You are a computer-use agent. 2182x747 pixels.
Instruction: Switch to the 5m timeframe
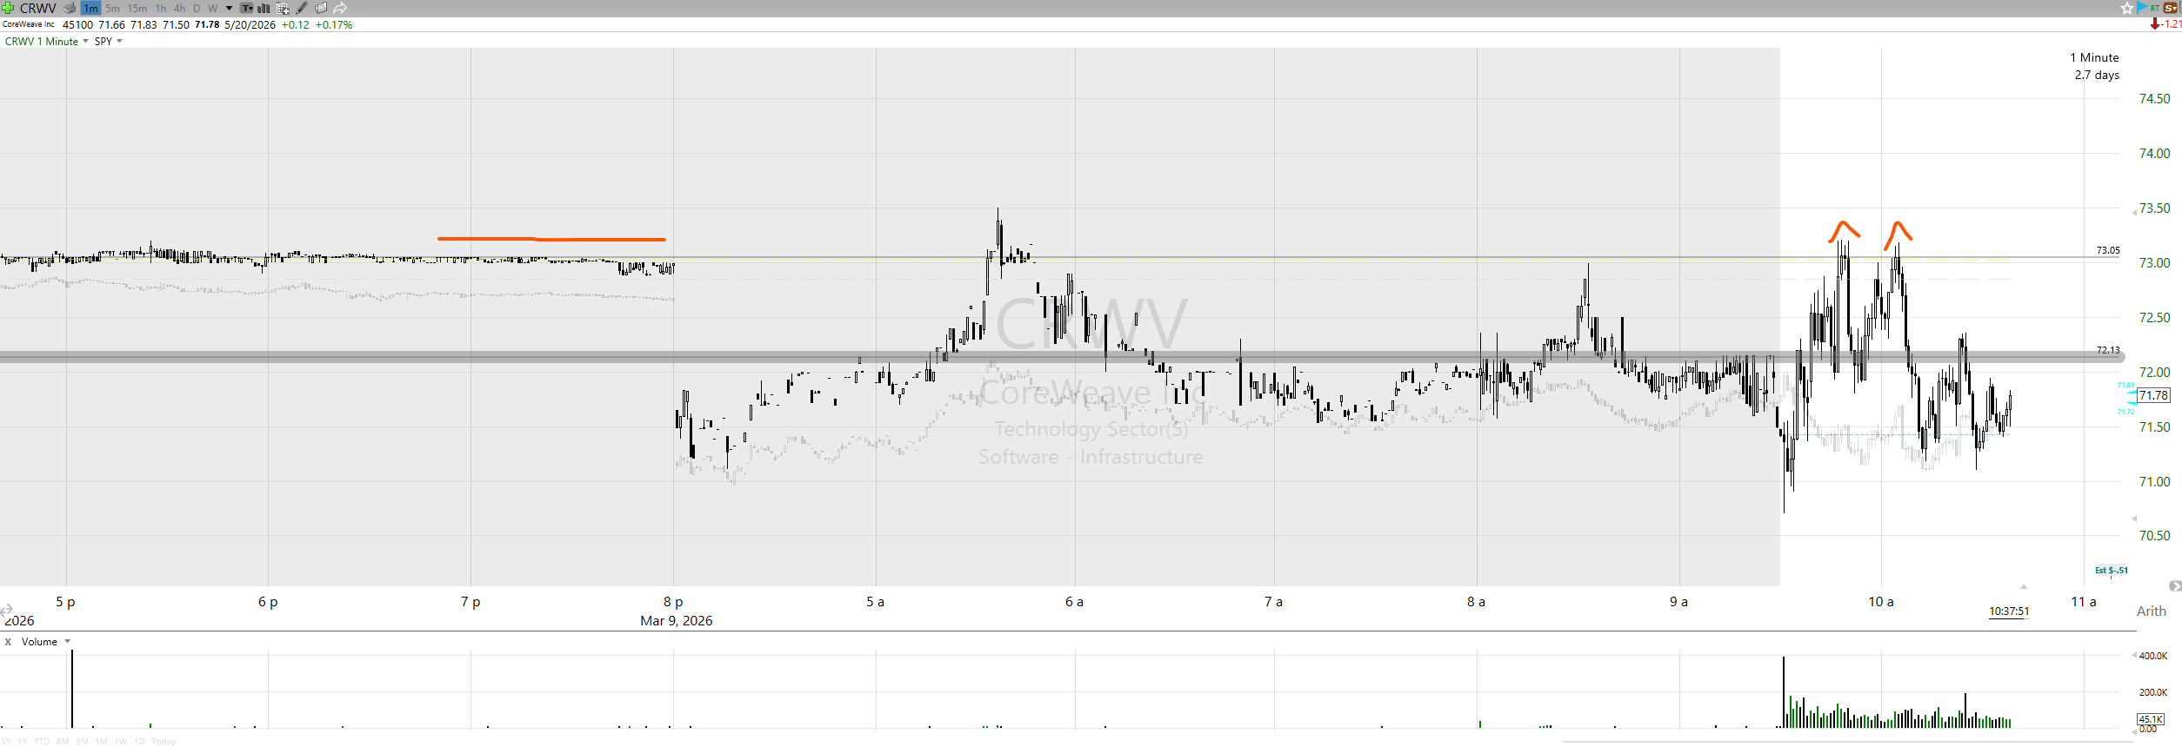click(x=112, y=8)
